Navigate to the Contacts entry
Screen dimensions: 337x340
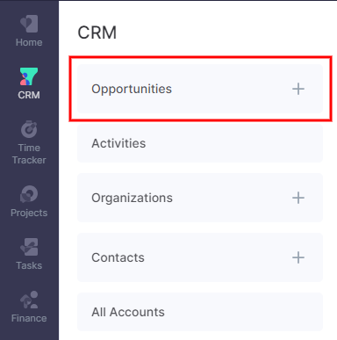pyautogui.click(x=200, y=257)
